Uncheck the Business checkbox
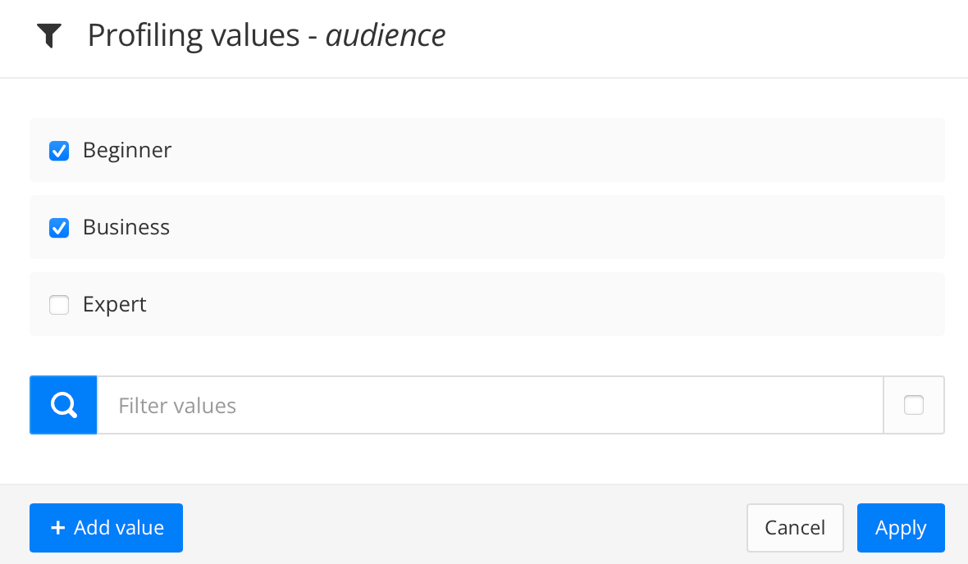This screenshot has height=564, width=968. 59,228
